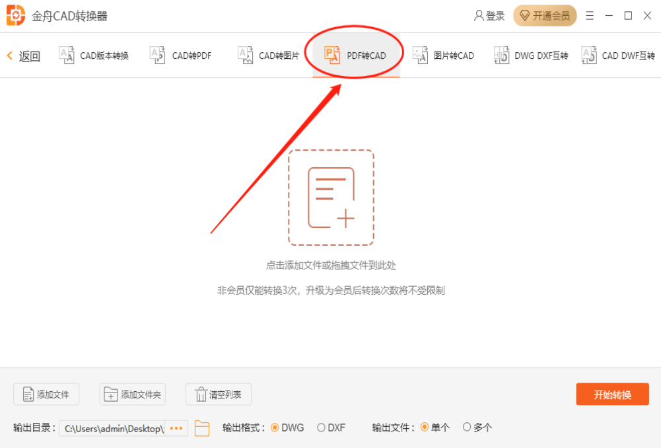This screenshot has width=661, height=448.
Task: Click the 金舟CAD转换器 app logo
Action: click(x=16, y=15)
